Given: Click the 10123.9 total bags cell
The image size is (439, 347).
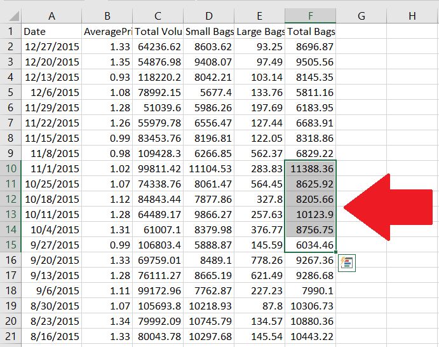Looking at the screenshot, I should [x=310, y=214].
